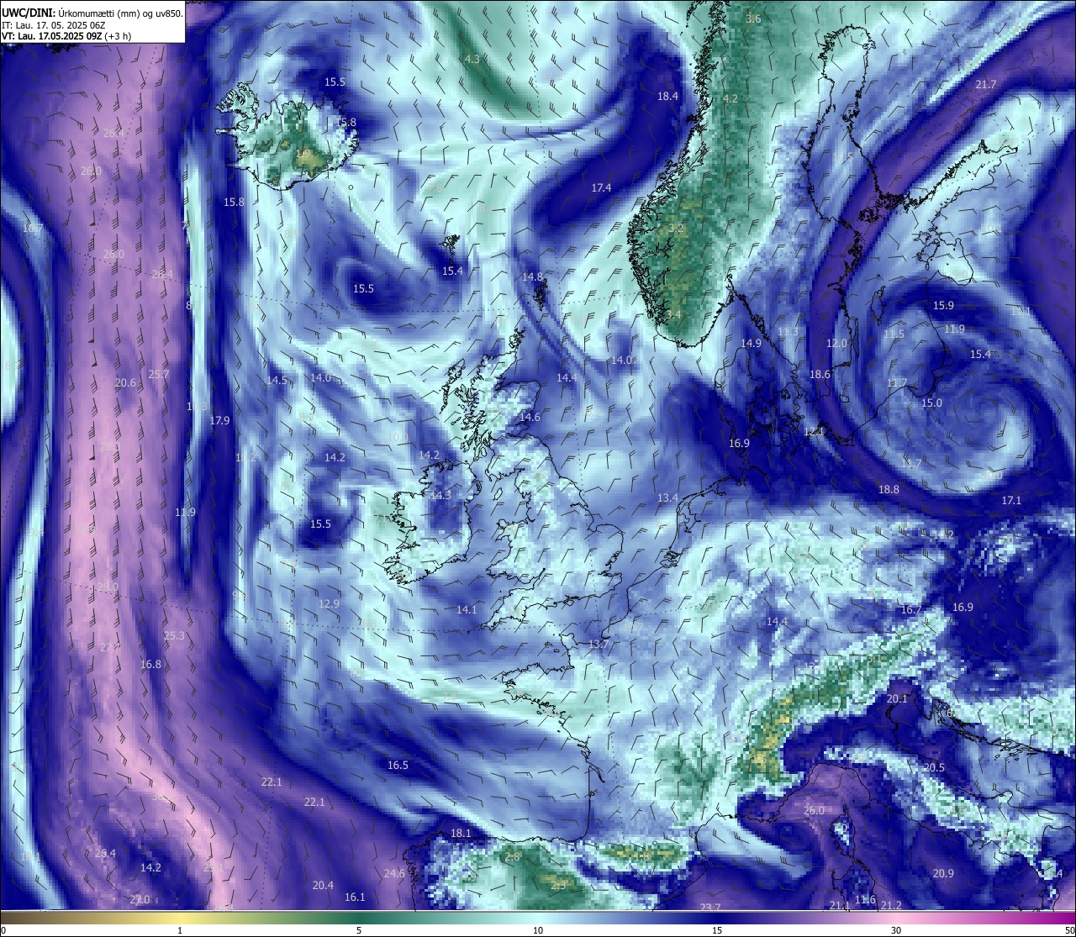Click the 13.4 value label
1076x937 pixels.
pyautogui.click(x=667, y=498)
